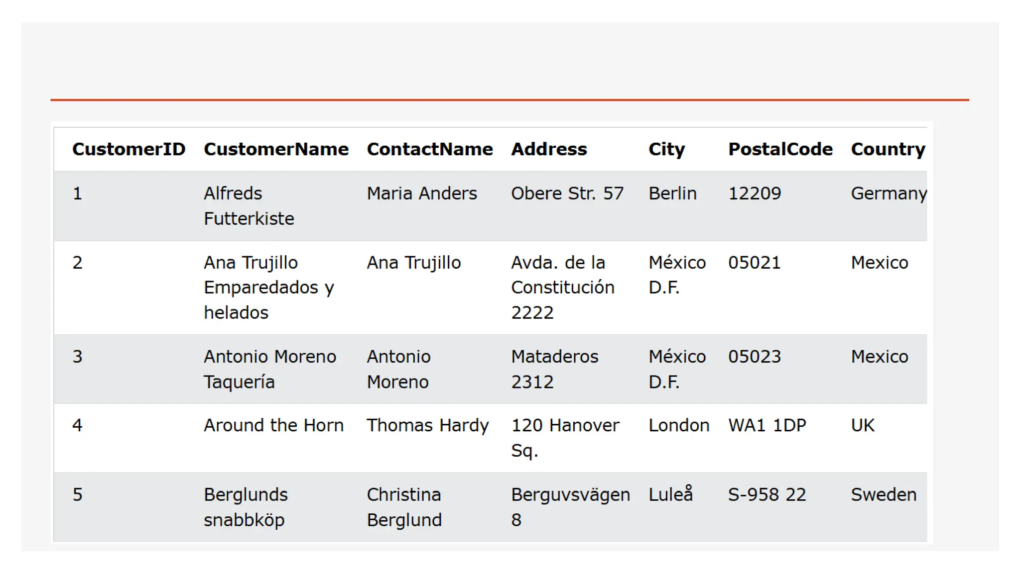Click the CustomerID column header
The image size is (1020, 573).
128,149
